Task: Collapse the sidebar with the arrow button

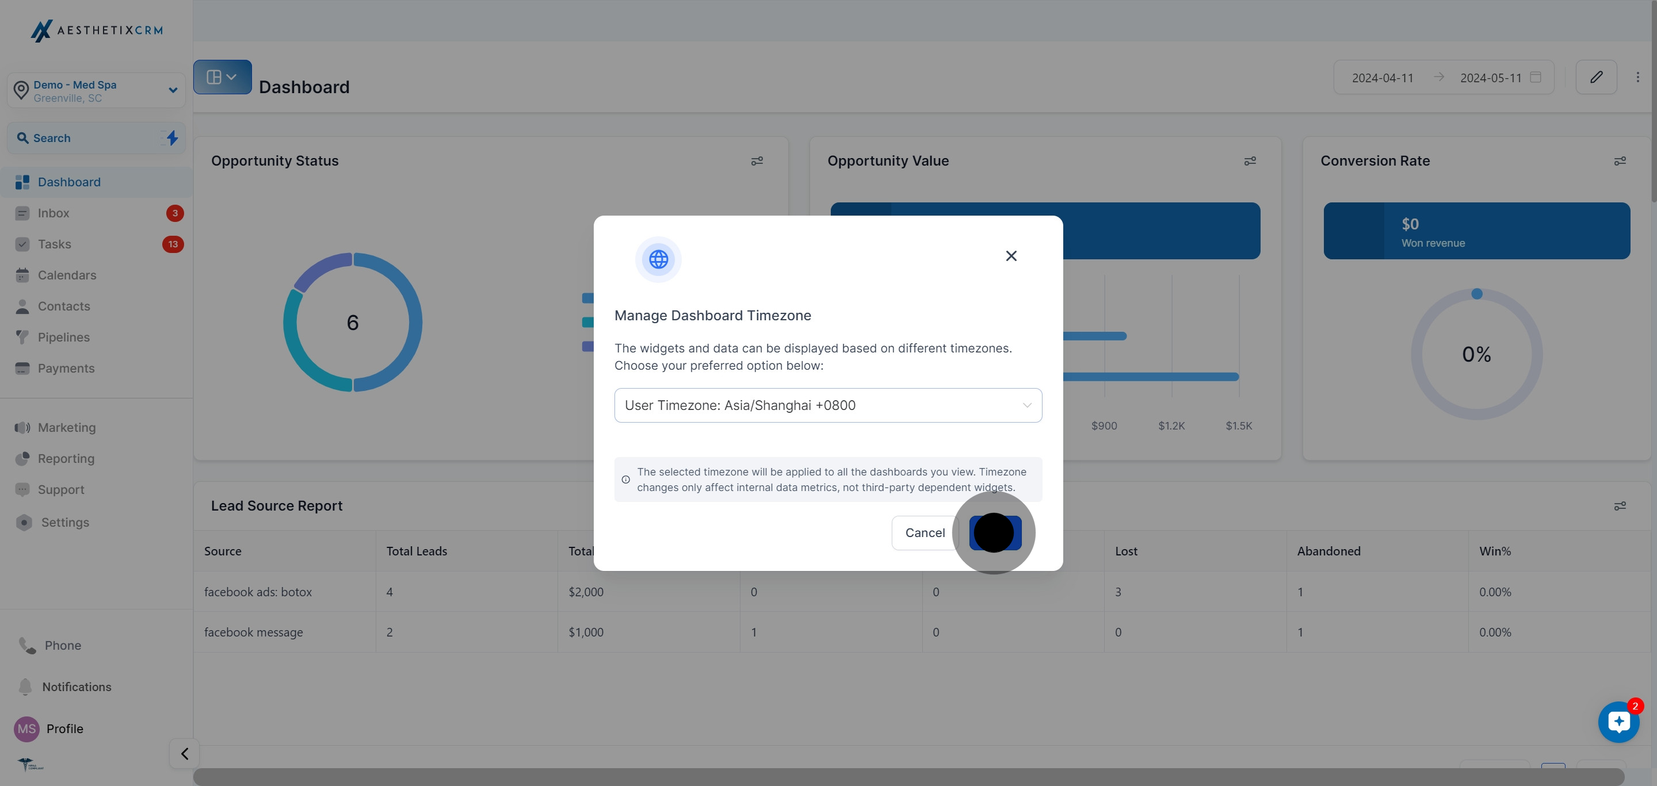Action: pyautogui.click(x=185, y=753)
